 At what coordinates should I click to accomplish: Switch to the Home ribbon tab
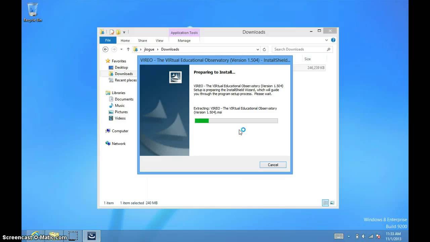125,40
